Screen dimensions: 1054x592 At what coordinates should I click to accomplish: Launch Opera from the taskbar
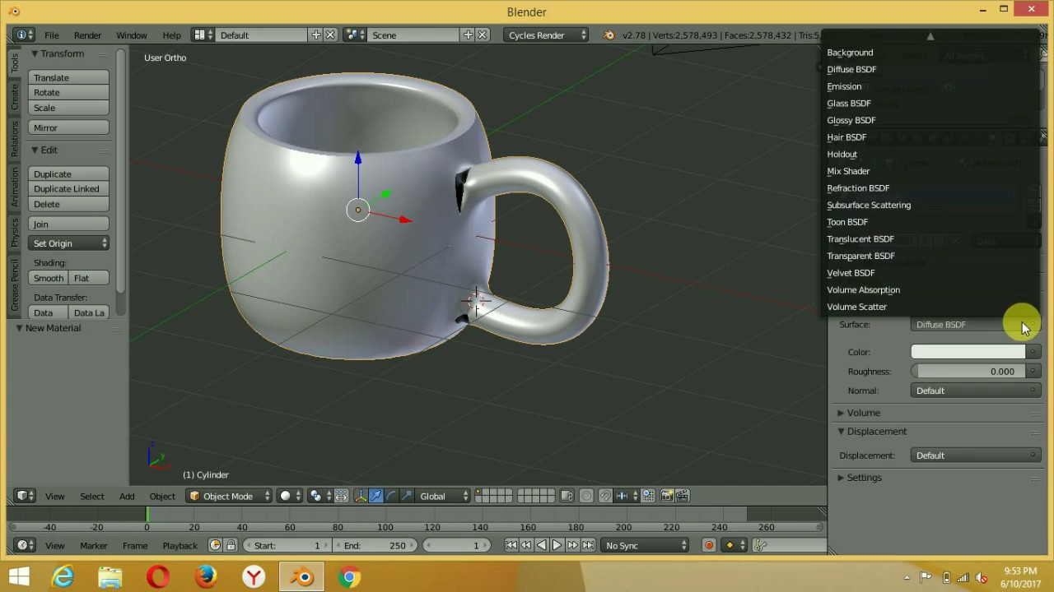158,577
